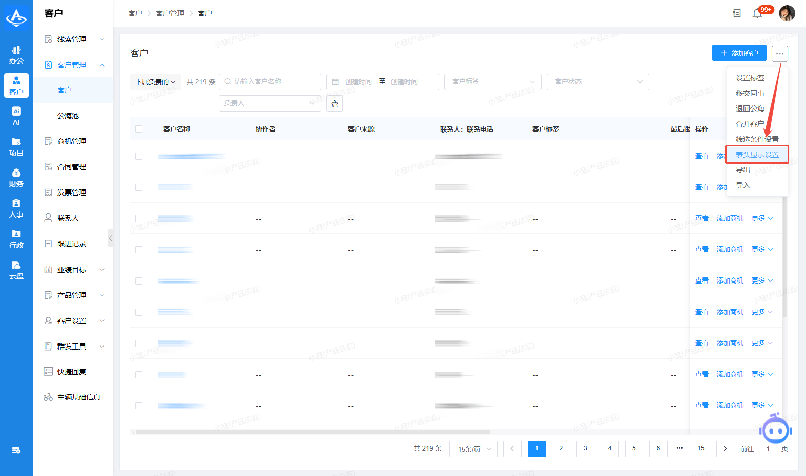806x476 pixels.
Task: Click the reset filter icon beside 负责人
Action: tap(335, 103)
